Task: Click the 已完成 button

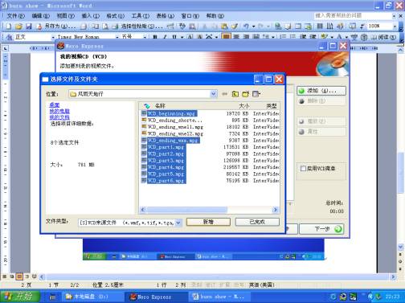Action: pos(257,222)
